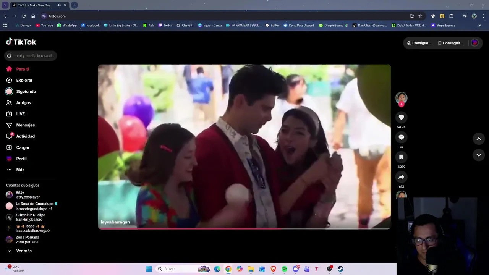
Task: Like the video with the heart icon
Action: pyautogui.click(x=401, y=117)
